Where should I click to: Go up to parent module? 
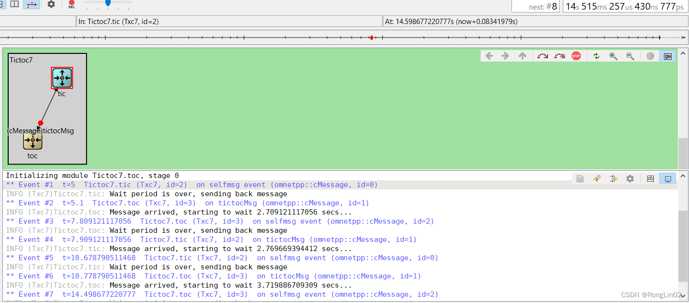[x=522, y=56]
